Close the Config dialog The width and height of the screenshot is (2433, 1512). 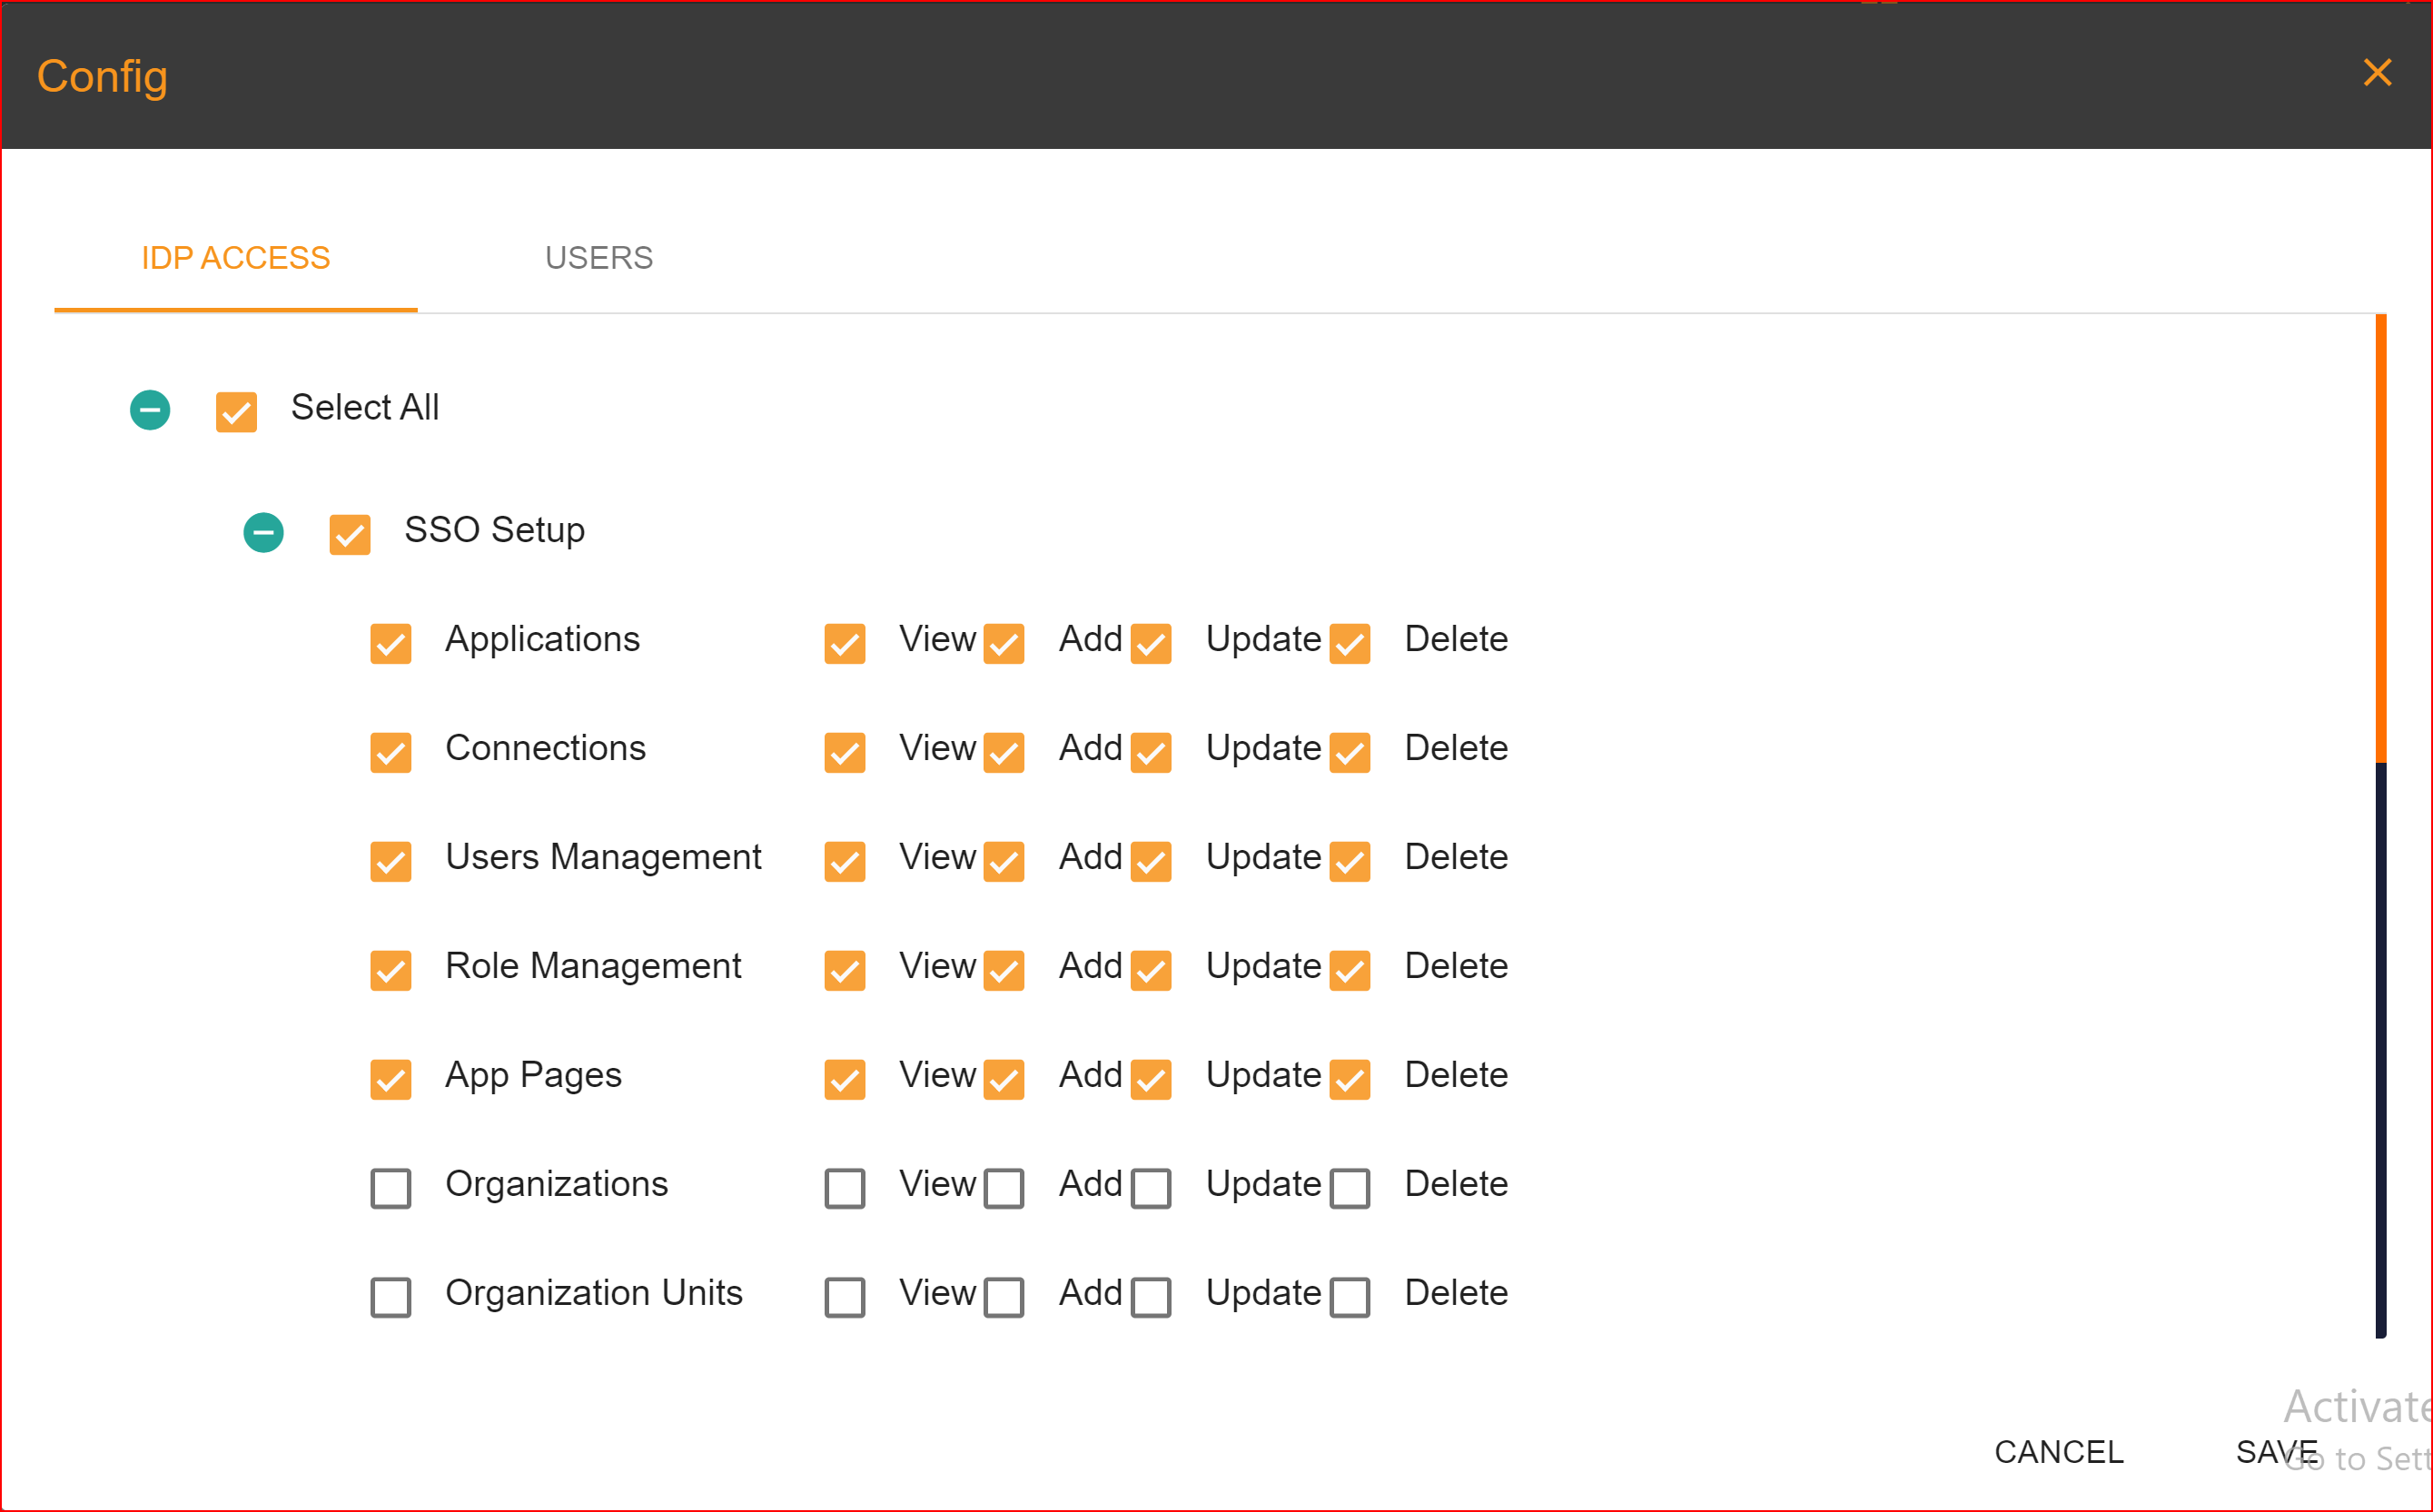(2377, 72)
